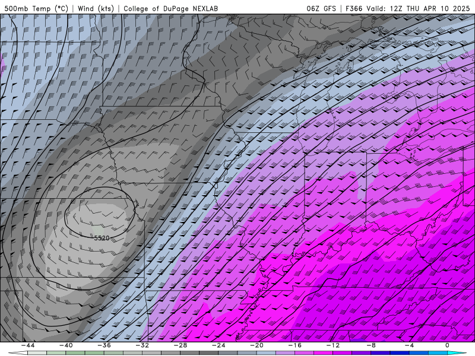Select the "College of DuPage NEXLAB" text

coord(170,8)
